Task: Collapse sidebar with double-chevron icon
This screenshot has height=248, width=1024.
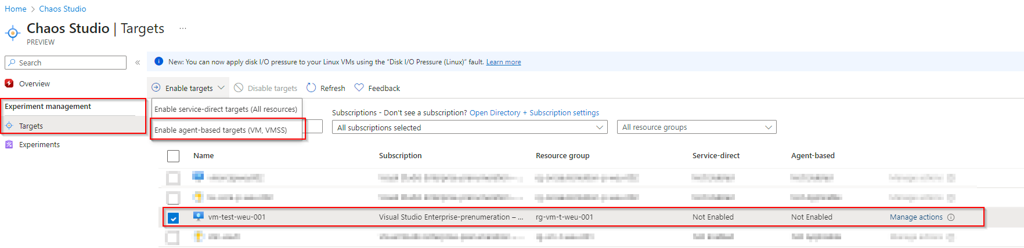Action: [138, 63]
